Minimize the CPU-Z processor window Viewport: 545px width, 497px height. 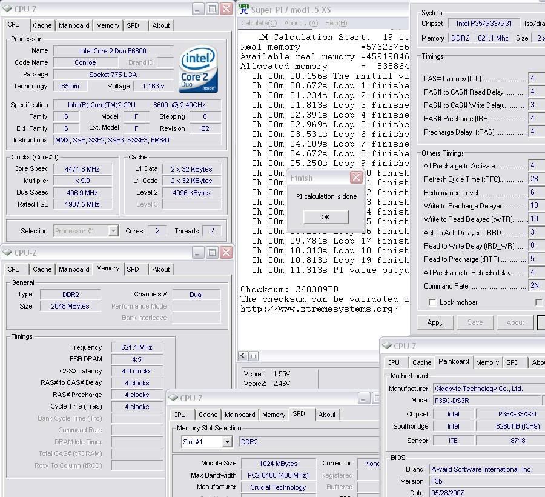198,9
